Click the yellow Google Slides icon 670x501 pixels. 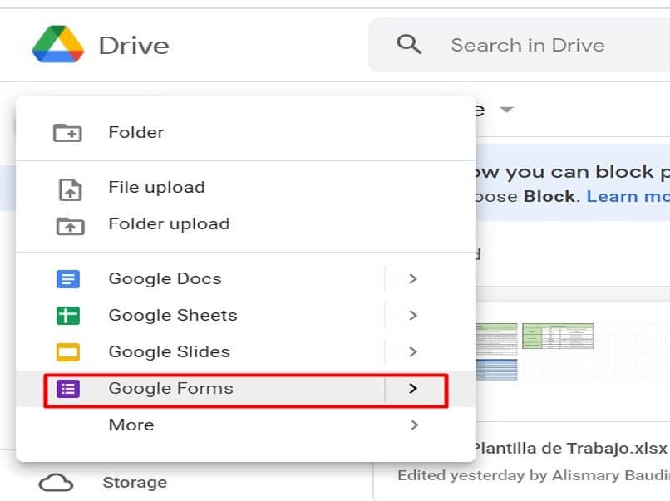[x=68, y=352]
